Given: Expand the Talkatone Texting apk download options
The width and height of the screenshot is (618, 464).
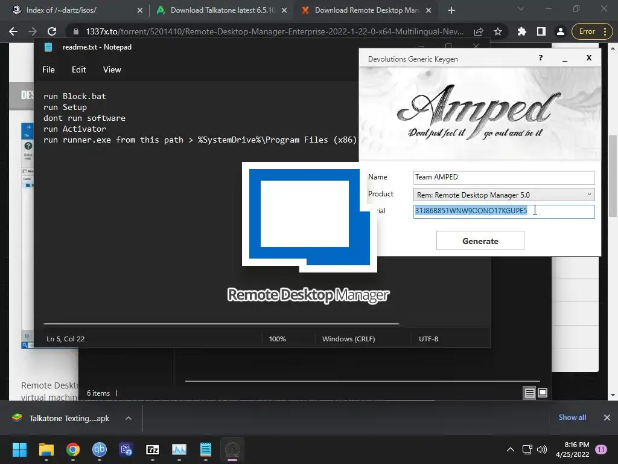Looking at the screenshot, I should [x=129, y=418].
